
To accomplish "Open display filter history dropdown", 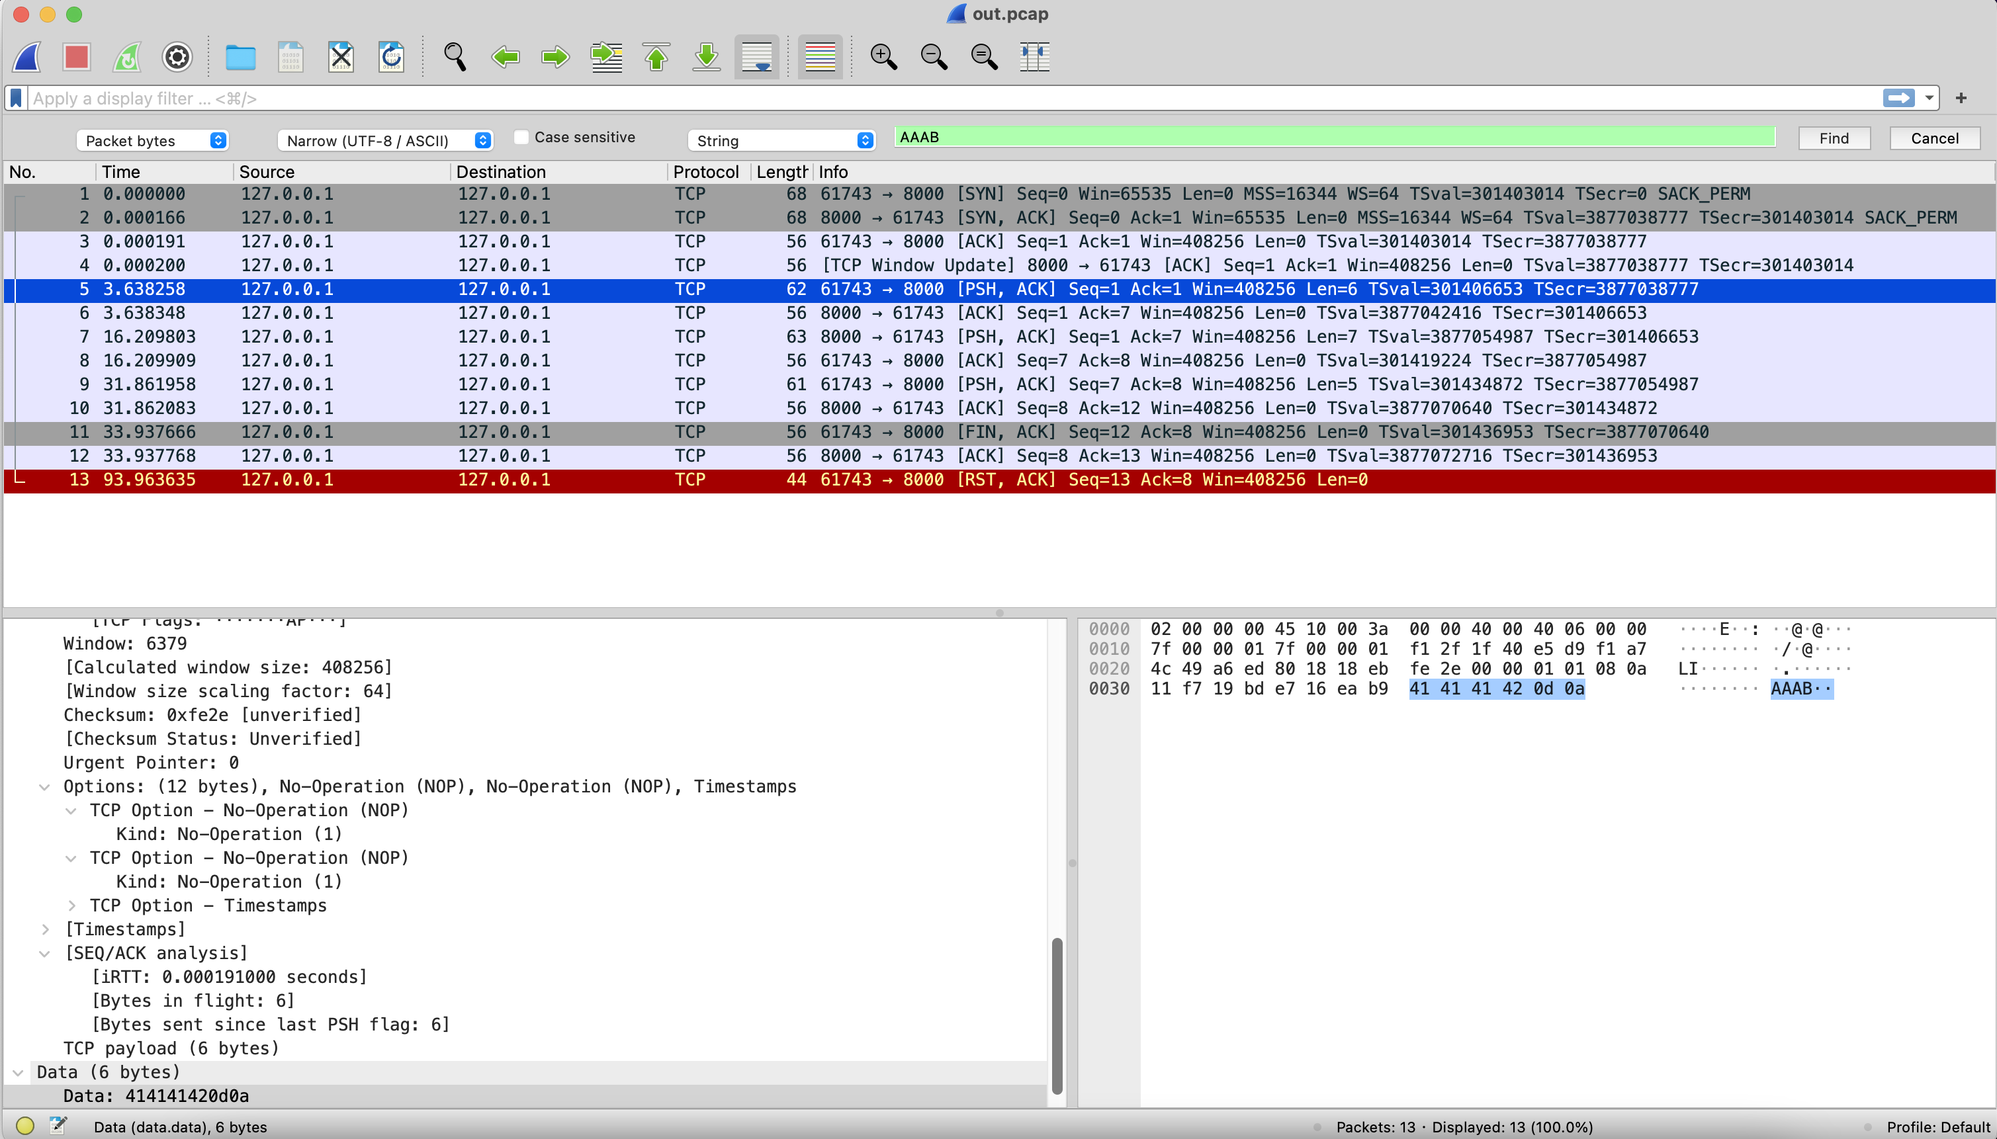I will [x=1929, y=98].
